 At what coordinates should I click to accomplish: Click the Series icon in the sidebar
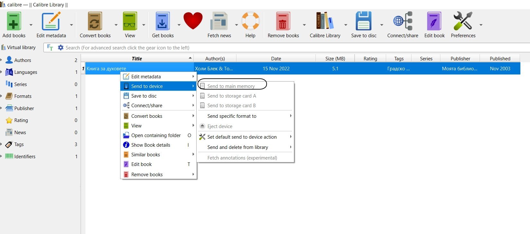pyautogui.click(x=9, y=84)
